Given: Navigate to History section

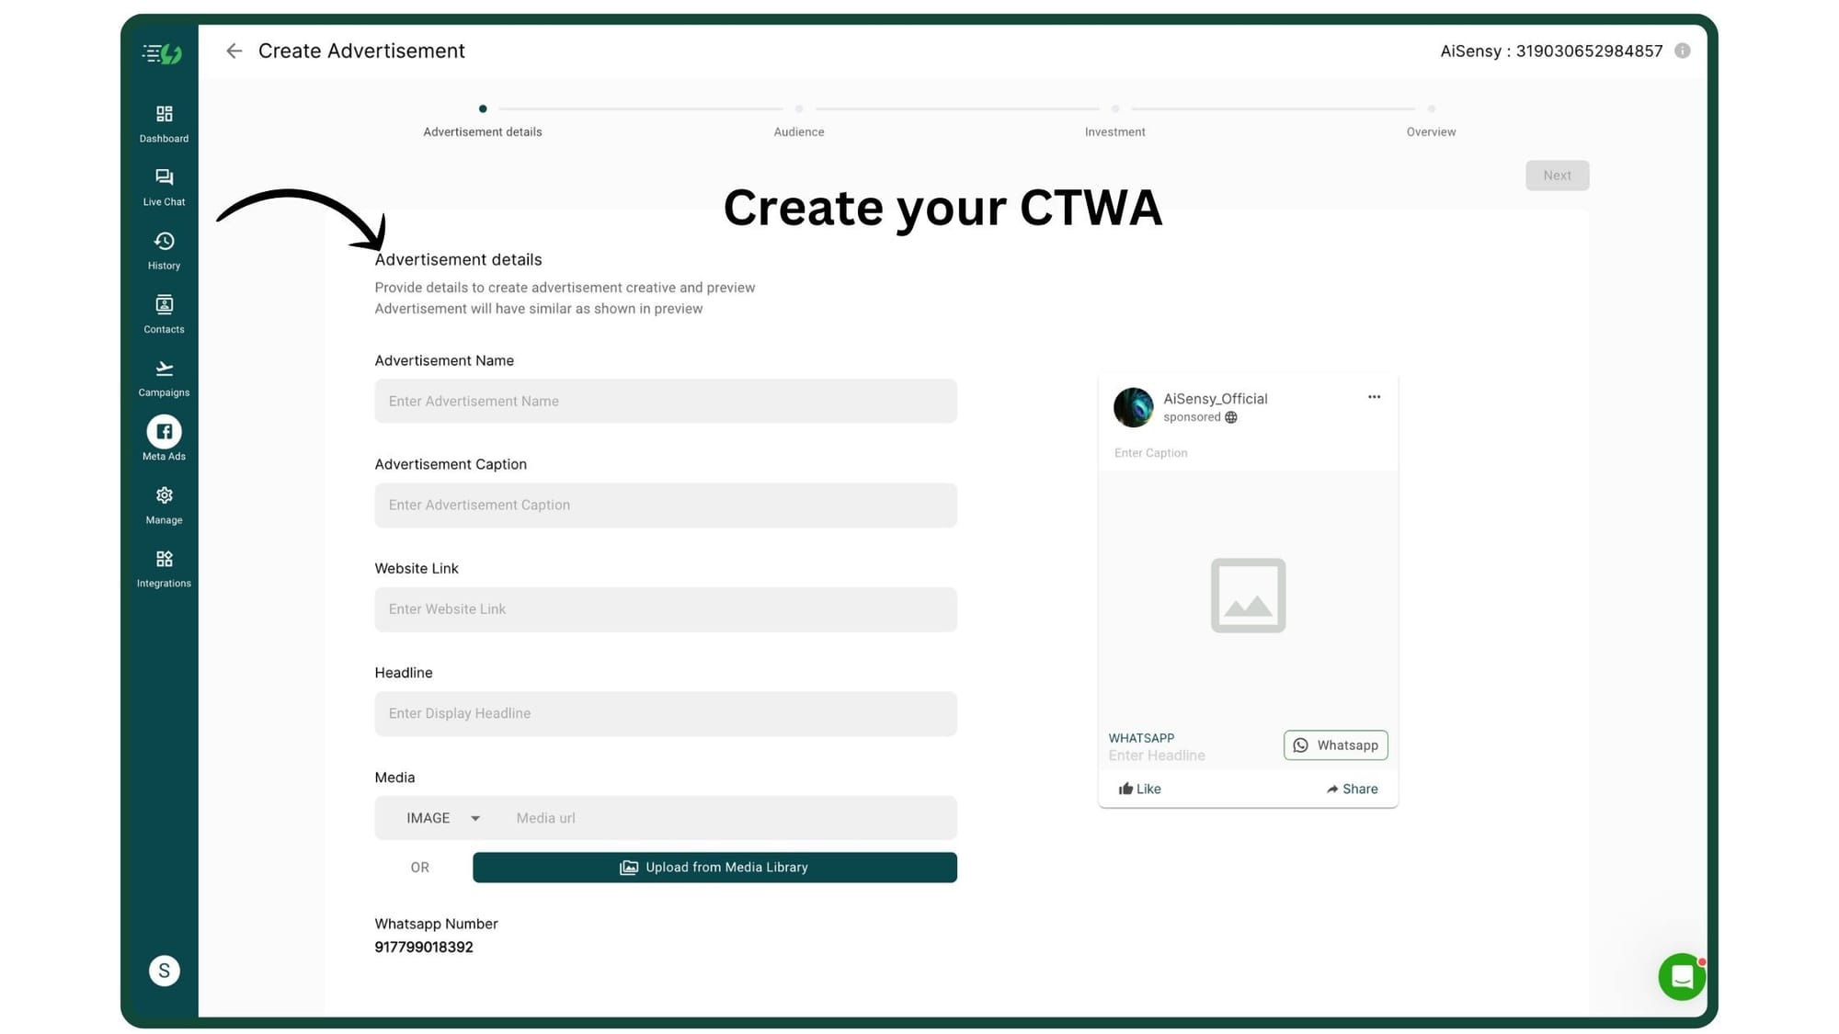Looking at the screenshot, I should click(x=163, y=249).
